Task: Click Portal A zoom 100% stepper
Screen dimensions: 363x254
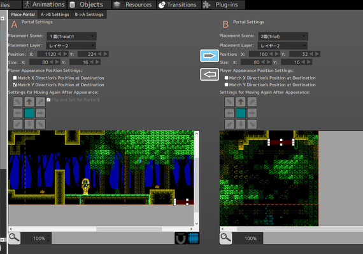Action: tap(48, 238)
